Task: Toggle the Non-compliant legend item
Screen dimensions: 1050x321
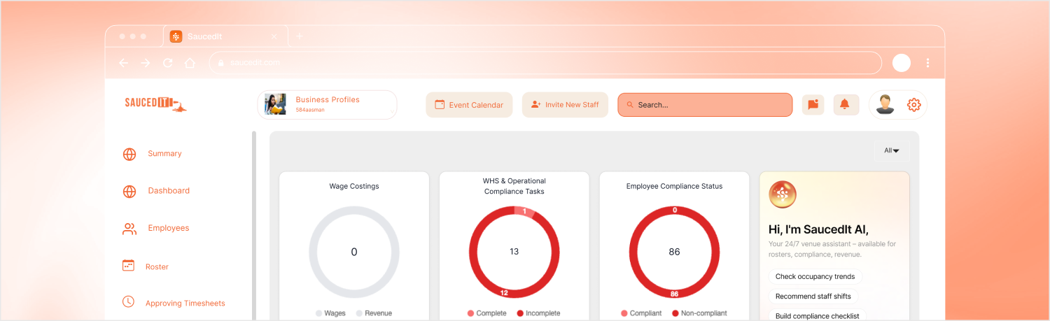Action: pyautogui.click(x=699, y=313)
